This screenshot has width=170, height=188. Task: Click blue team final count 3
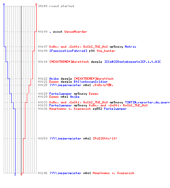pyautogui.click(x=15, y=174)
